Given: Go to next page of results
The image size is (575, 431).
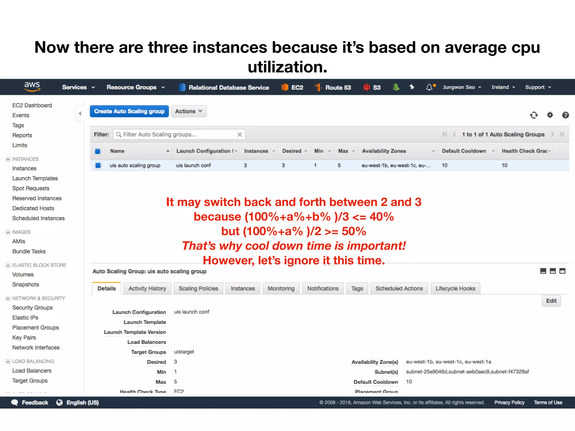Looking at the screenshot, I should pos(552,134).
